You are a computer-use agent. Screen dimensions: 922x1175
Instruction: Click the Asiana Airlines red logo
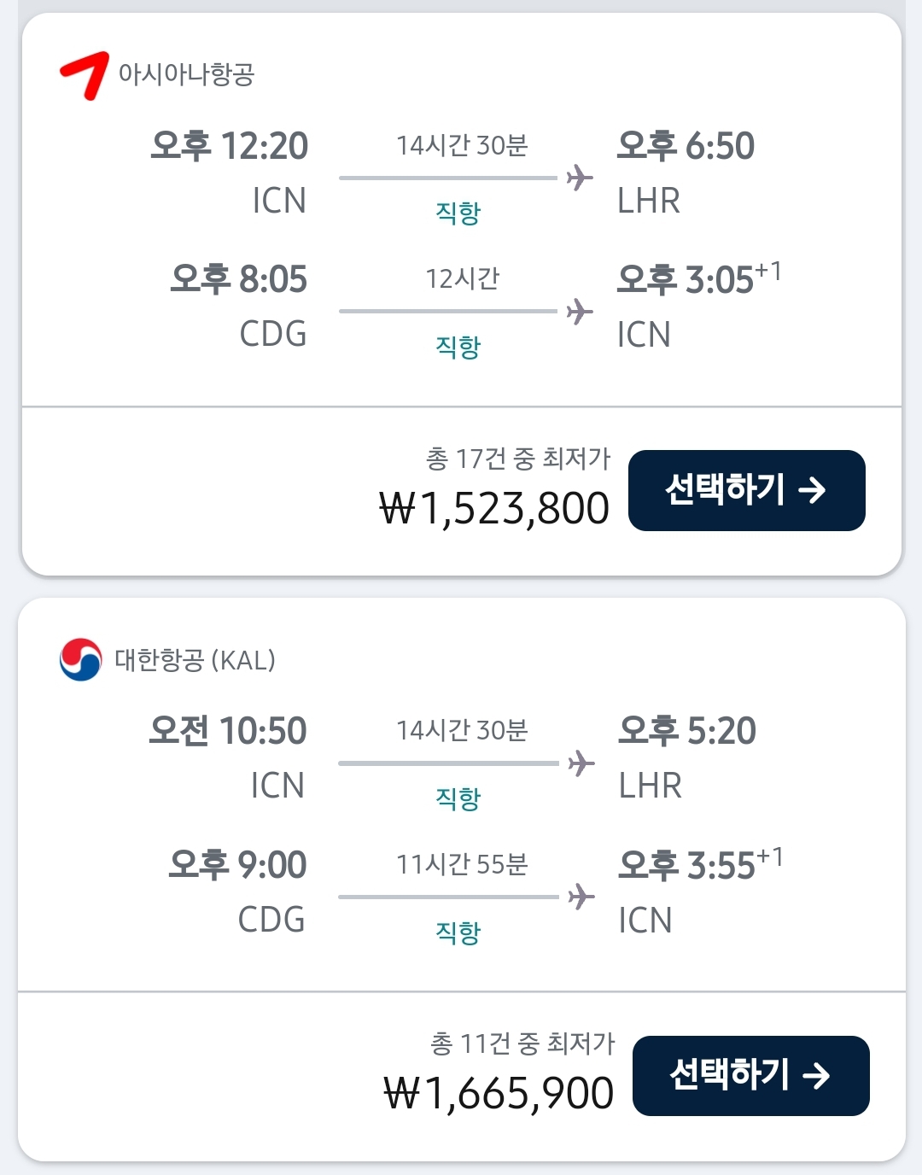[x=84, y=75]
